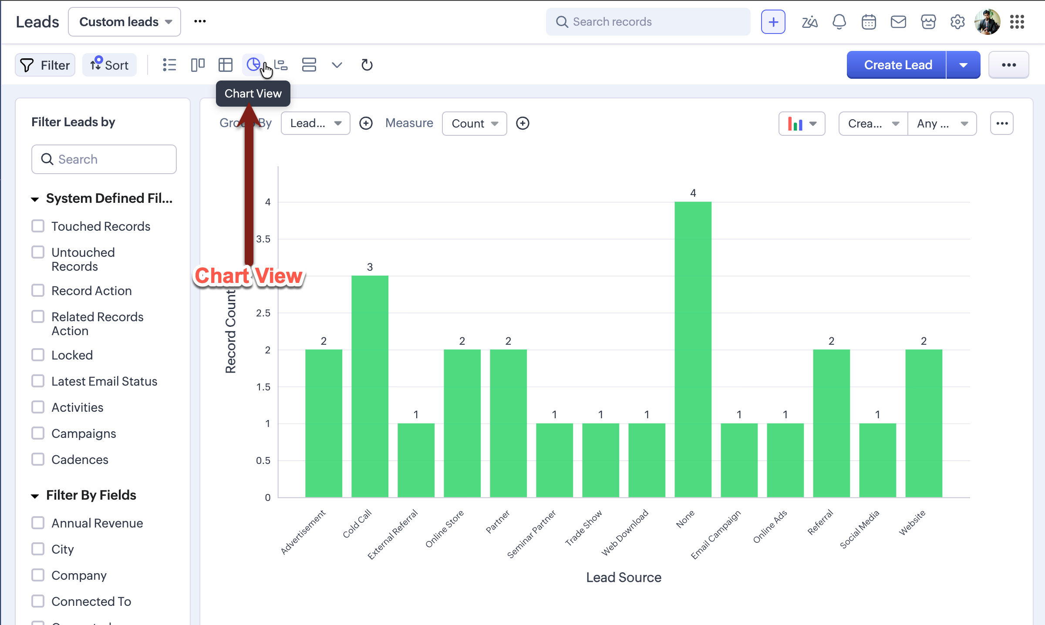
Task: Click the tallest None bar
Action: (693, 348)
